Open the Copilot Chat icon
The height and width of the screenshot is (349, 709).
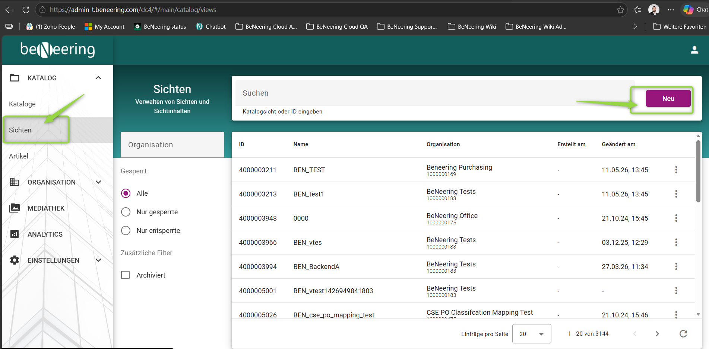(695, 10)
